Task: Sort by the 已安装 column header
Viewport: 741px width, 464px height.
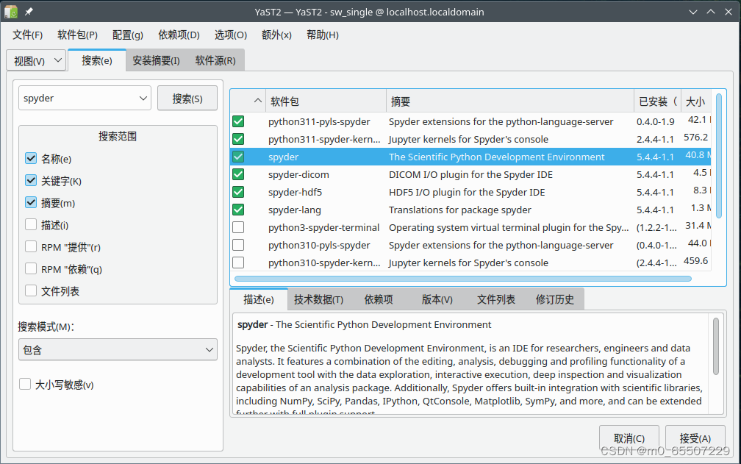Action: (x=657, y=101)
